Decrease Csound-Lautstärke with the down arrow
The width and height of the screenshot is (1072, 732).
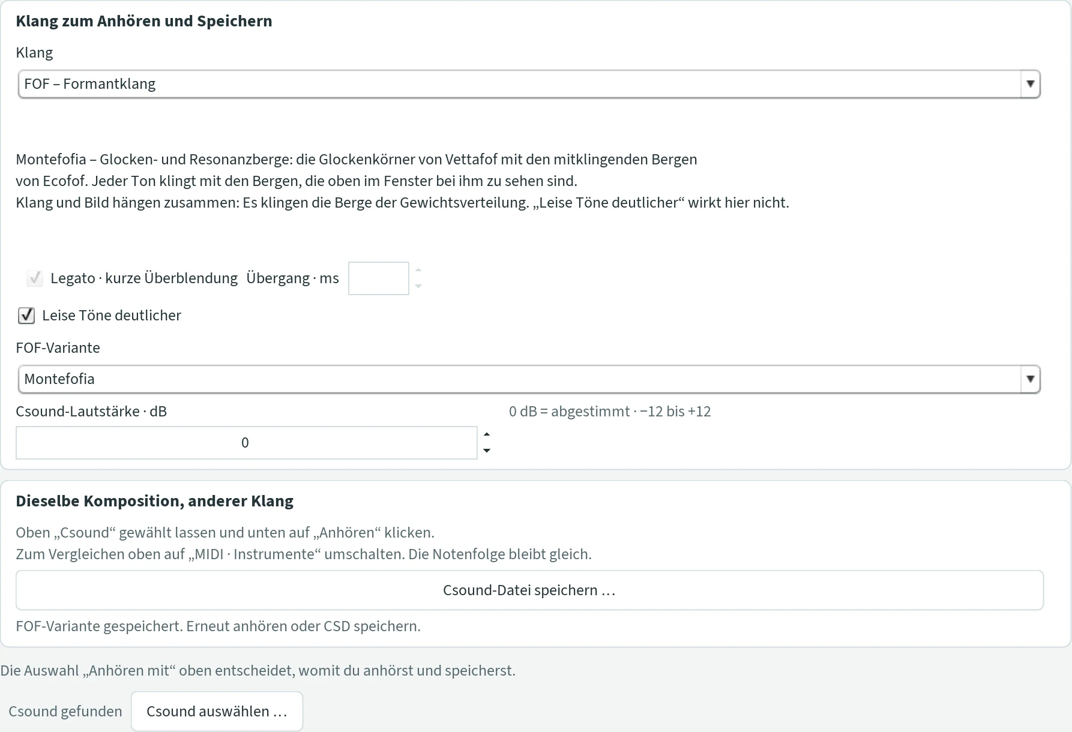point(487,451)
